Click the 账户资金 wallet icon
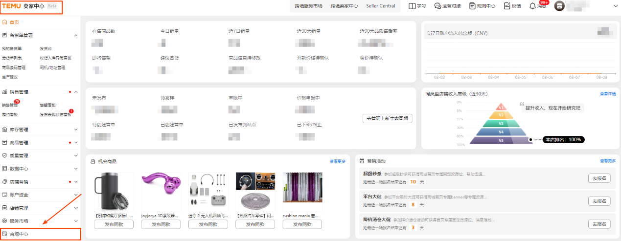 [x=4, y=195]
